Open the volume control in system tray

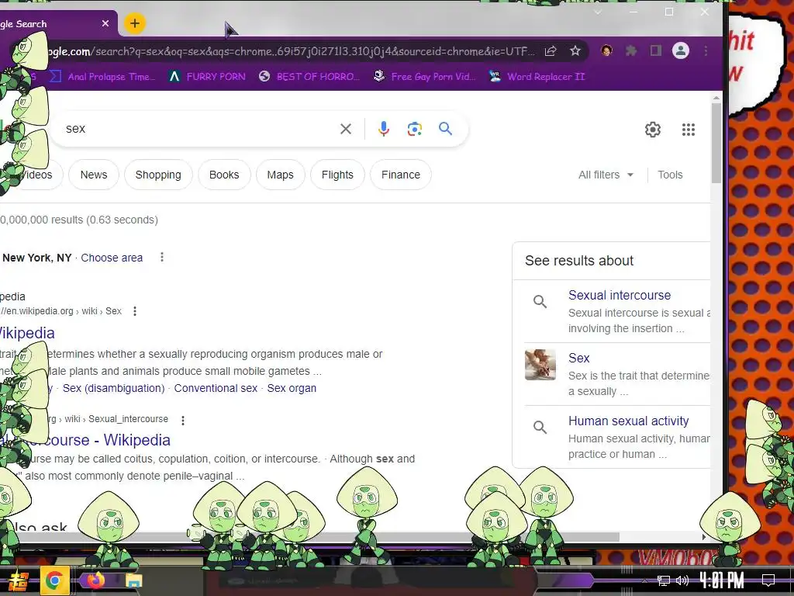(682, 580)
